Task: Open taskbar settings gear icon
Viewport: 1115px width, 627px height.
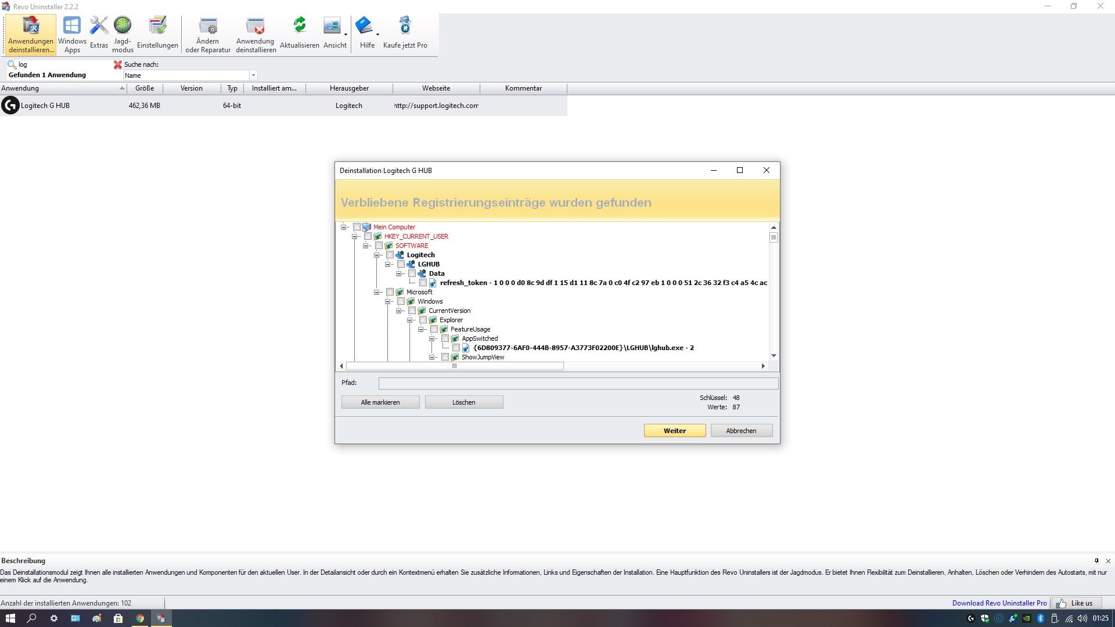Action: [53, 618]
